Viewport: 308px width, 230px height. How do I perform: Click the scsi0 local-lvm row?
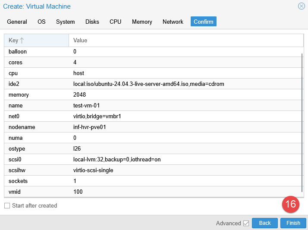[x=149, y=160]
